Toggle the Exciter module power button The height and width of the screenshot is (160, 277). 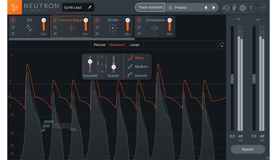coord(97,20)
